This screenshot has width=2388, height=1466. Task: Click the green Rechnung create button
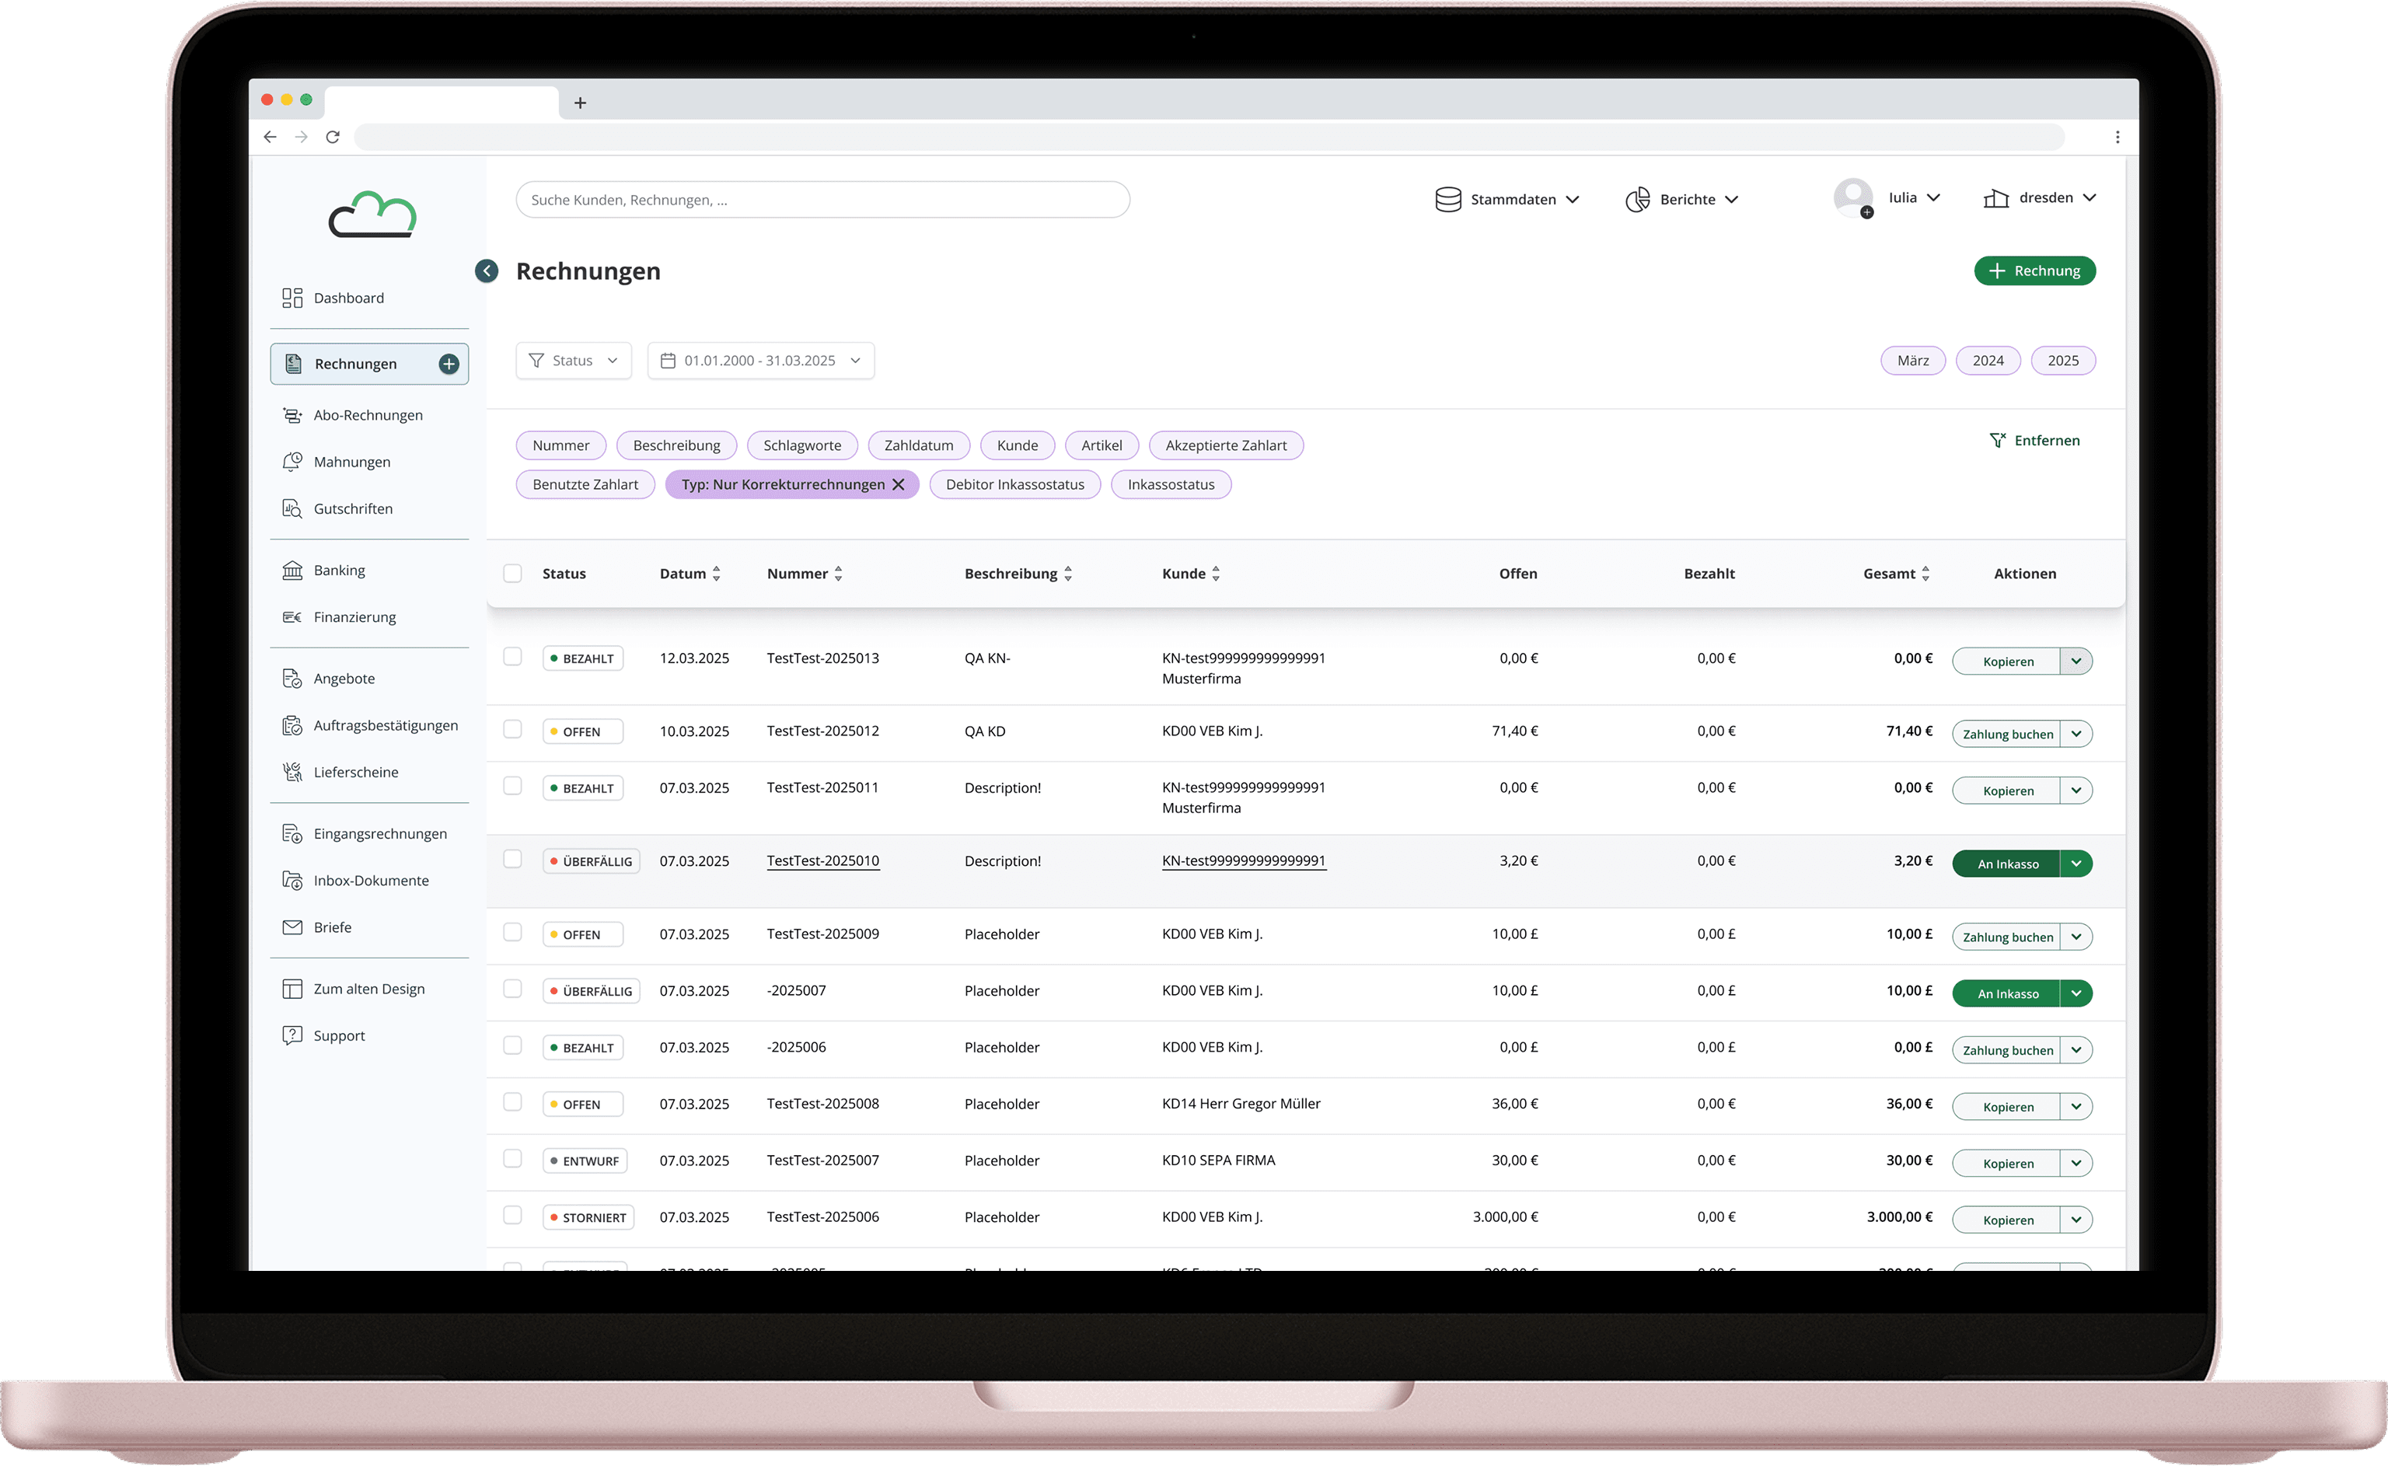2034,271
